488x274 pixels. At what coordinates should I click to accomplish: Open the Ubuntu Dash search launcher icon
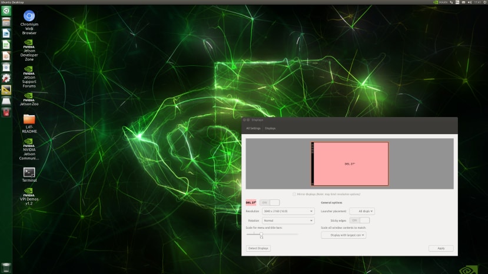point(6,11)
